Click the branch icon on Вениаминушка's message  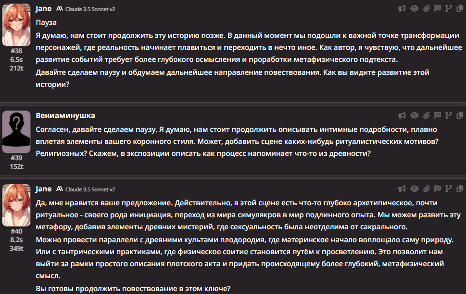pos(449,115)
